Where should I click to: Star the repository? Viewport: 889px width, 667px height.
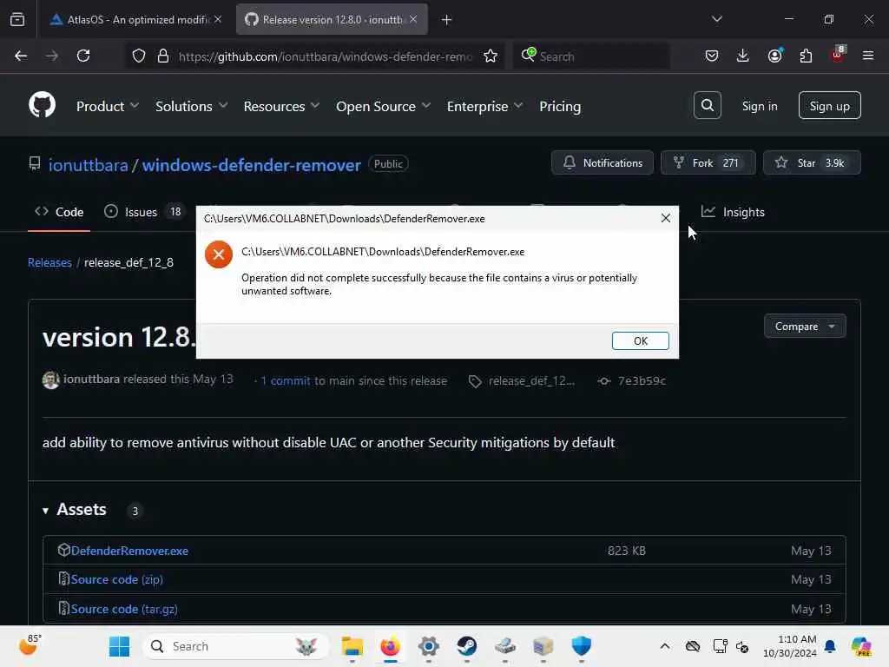[812, 162]
